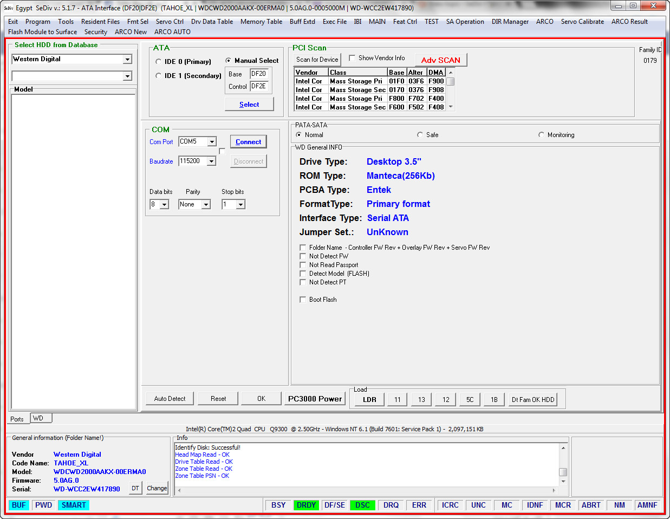Click the ERR status flag
The height and width of the screenshot is (519, 670).
[x=419, y=505]
